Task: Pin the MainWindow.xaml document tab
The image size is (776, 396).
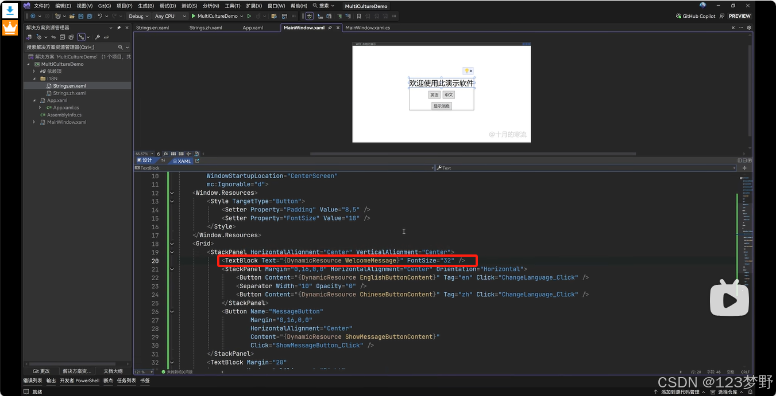Action: [x=330, y=28]
